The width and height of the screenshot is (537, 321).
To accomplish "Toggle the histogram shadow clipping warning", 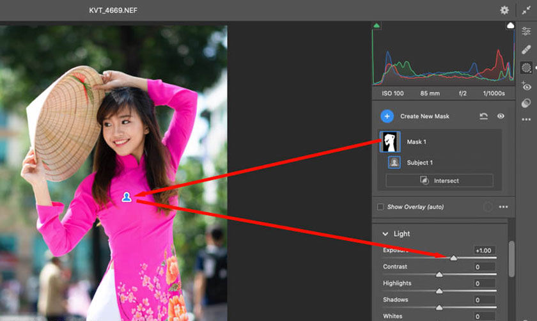I will click(377, 26).
